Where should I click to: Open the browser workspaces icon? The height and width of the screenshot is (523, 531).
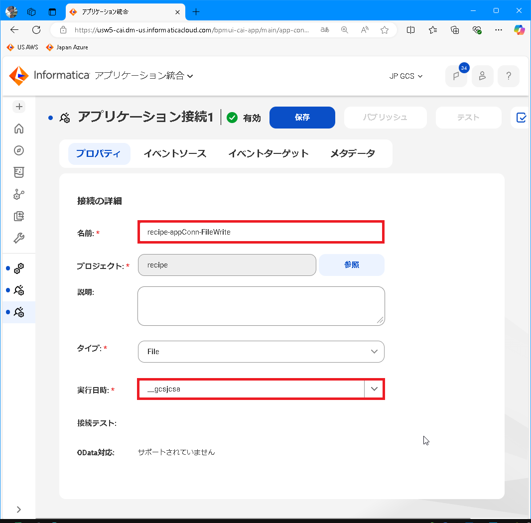pos(31,12)
